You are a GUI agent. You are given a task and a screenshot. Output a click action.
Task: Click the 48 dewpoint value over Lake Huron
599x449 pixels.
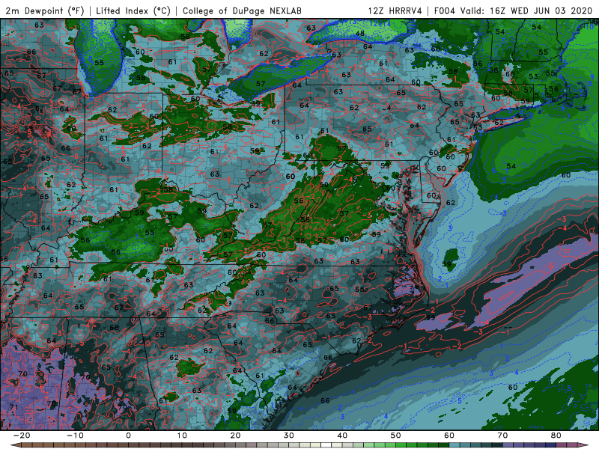[359, 34]
